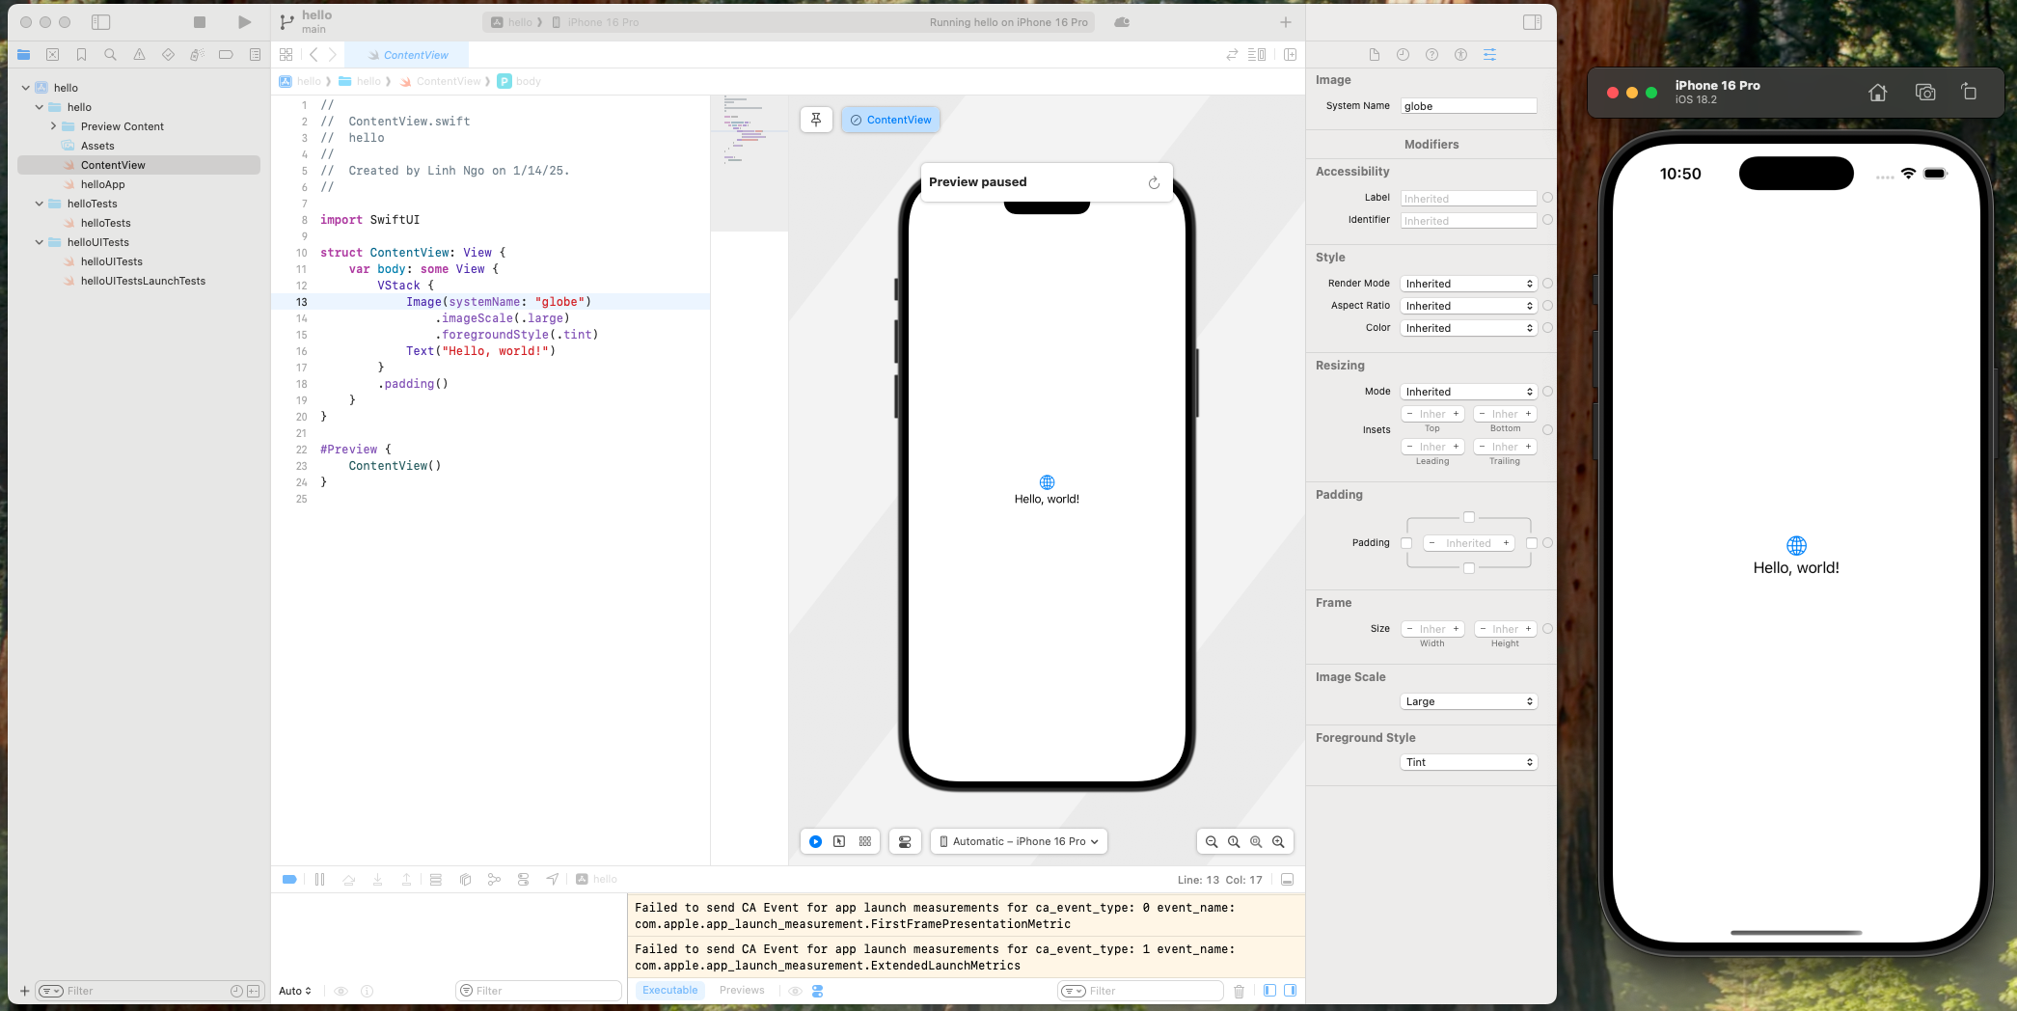This screenshot has height=1011, width=2017.
Task: Click the ContentView preview chip button
Action: click(x=890, y=120)
